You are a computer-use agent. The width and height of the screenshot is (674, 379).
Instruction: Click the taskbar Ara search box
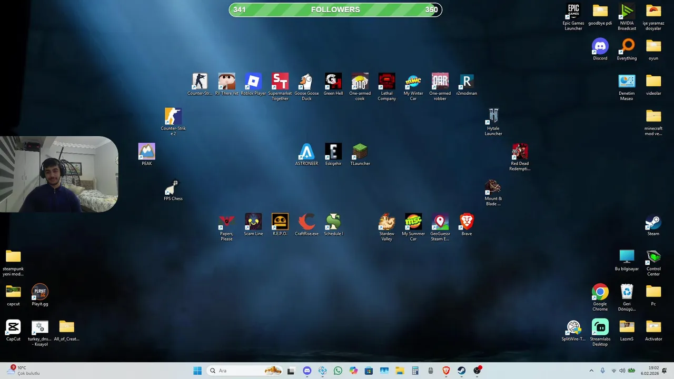(x=245, y=371)
